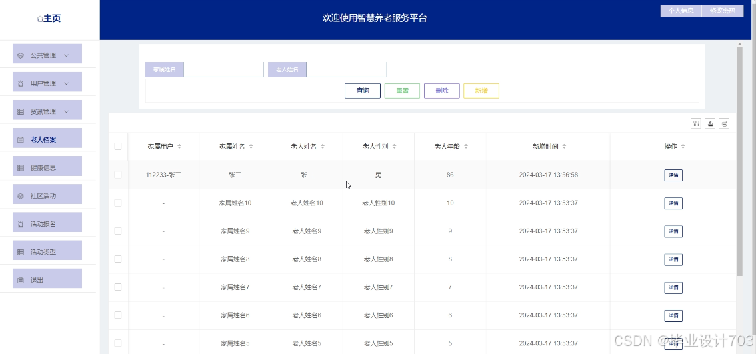Open the 老人档案 menu item
Viewport: 756px width, 354px height.
pyautogui.click(x=47, y=138)
